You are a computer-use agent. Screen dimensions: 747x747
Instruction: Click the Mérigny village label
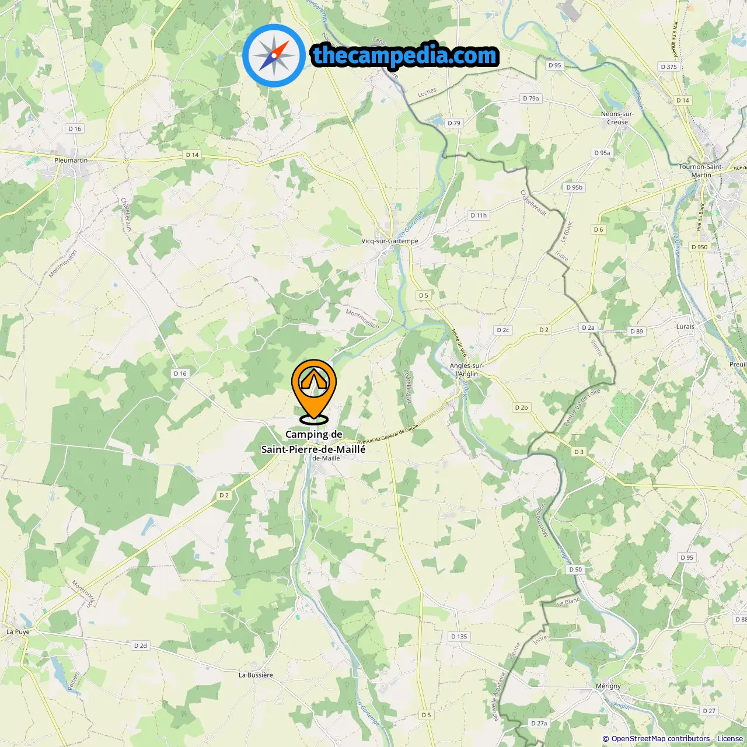pyautogui.click(x=609, y=686)
